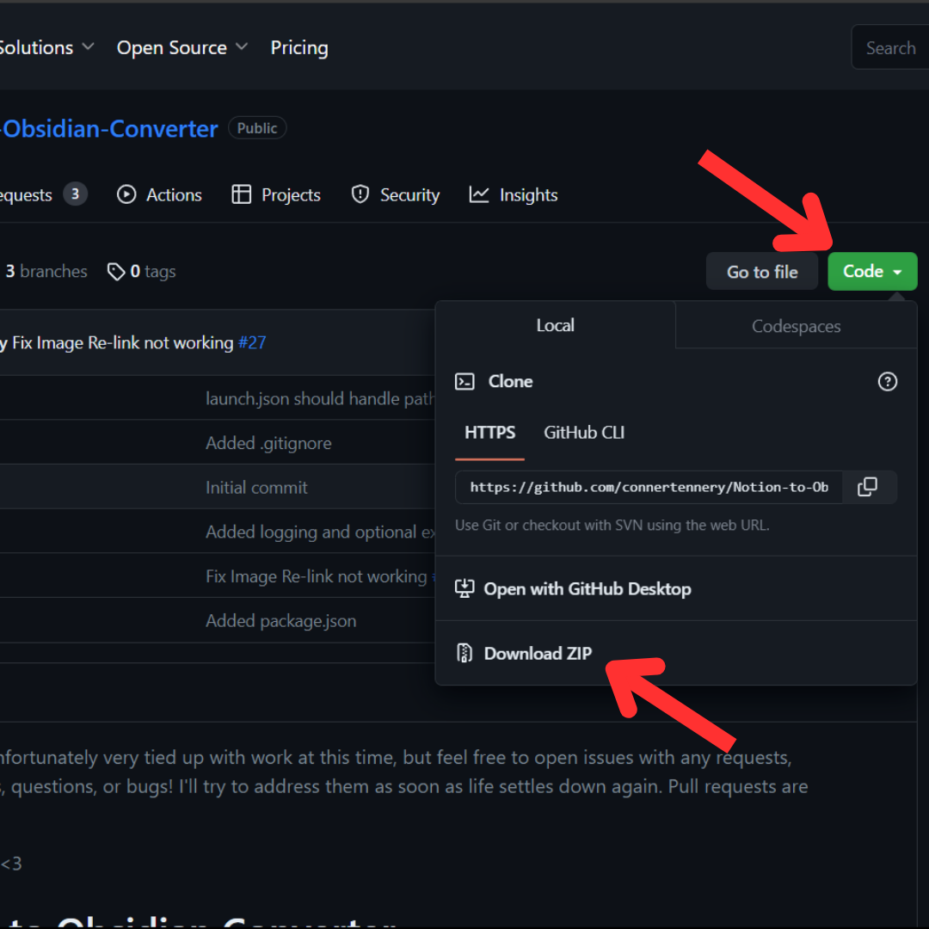Image resolution: width=929 pixels, height=929 pixels.
Task: Open the Pull requests tab
Action: pos(43,194)
